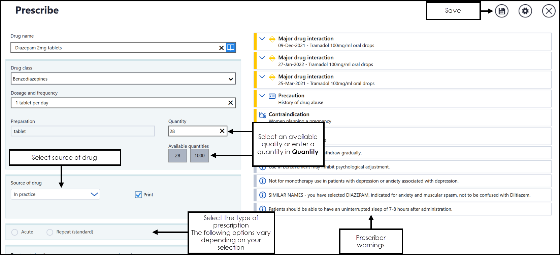Click the Save disk icon
Screen dimensions: 560x255
(501, 11)
